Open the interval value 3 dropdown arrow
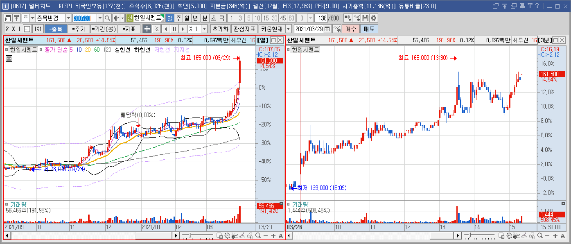This screenshot has width=571, height=244. 311,18
